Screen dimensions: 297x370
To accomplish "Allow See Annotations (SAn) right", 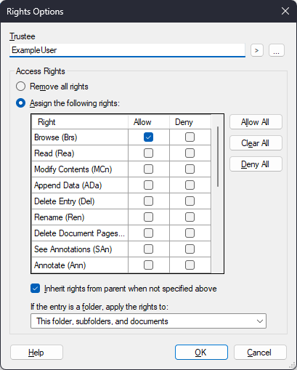I will click(148, 249).
